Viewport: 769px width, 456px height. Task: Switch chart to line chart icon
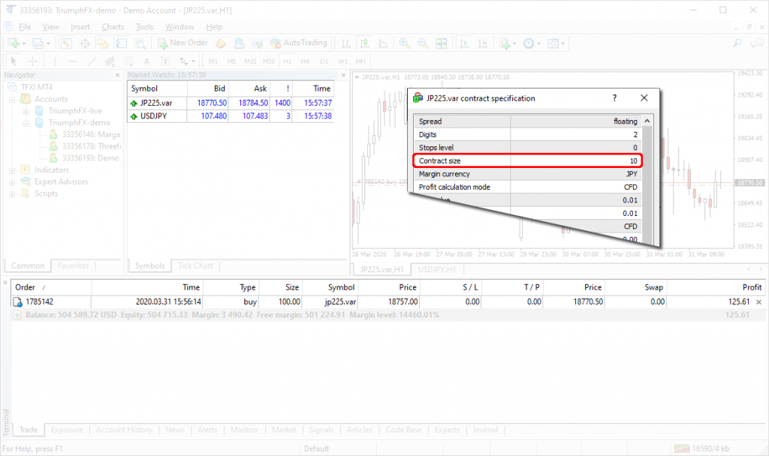(383, 43)
